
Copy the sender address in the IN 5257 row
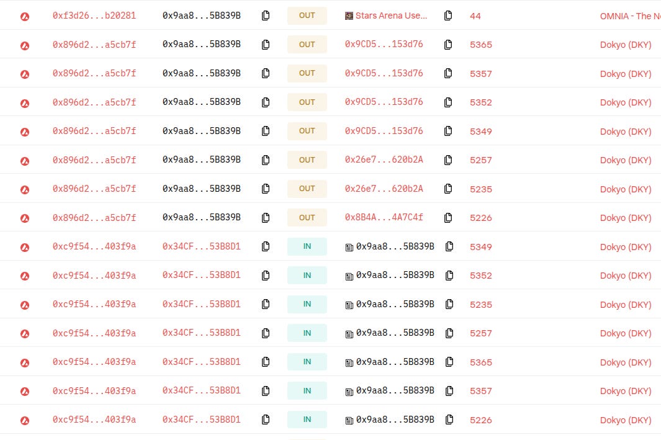click(266, 333)
